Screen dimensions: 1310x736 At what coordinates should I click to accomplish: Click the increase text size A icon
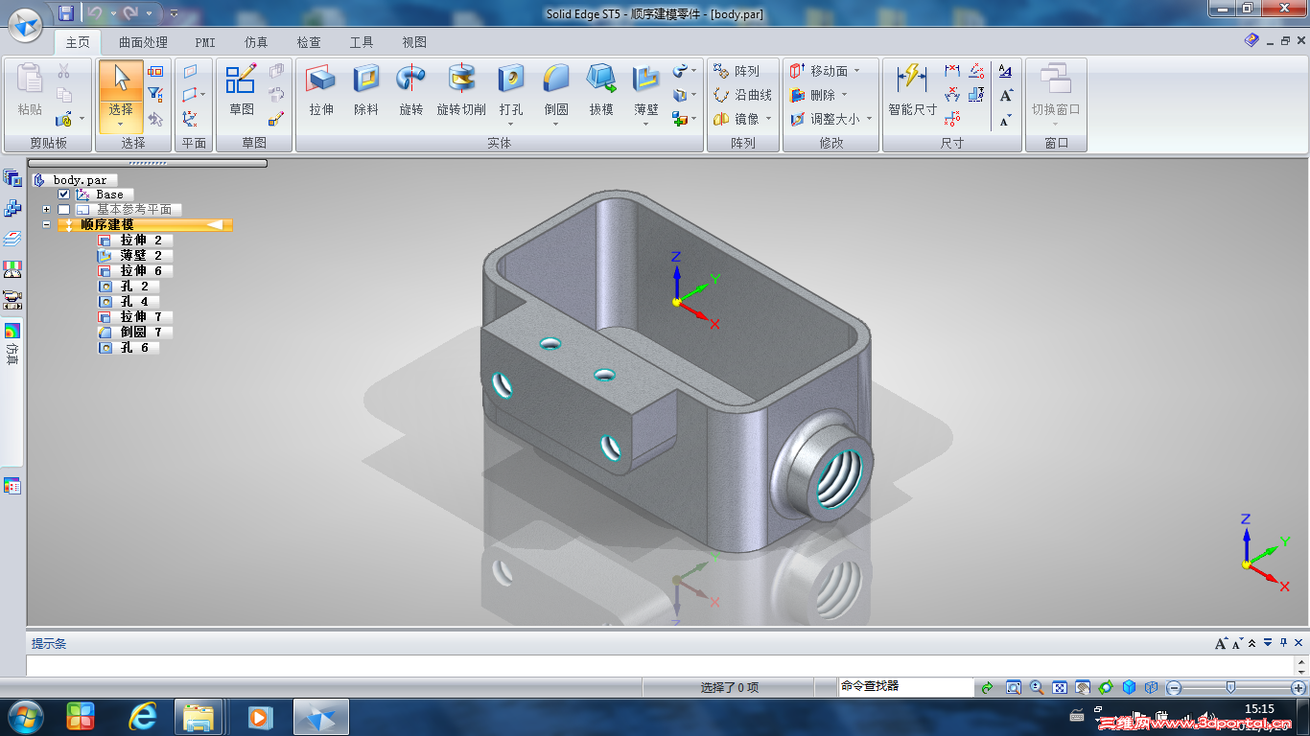[x=1005, y=95]
